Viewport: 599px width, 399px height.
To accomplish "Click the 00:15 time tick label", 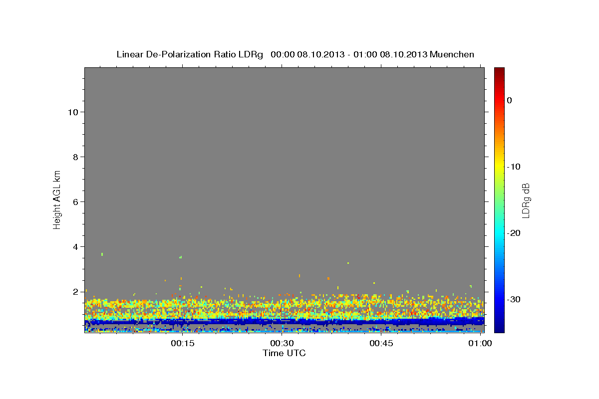I will click(182, 344).
